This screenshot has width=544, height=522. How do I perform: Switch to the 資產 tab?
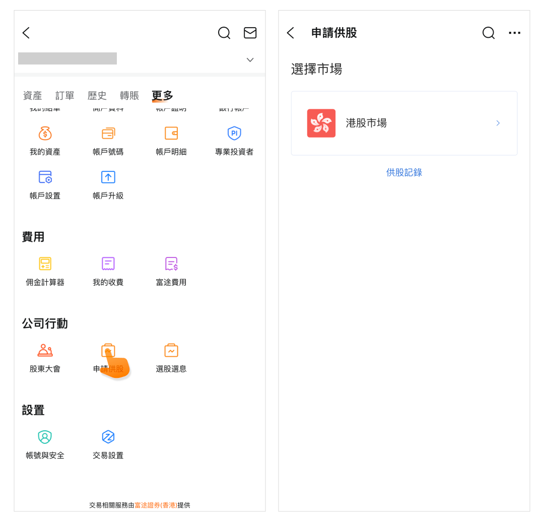coord(33,96)
